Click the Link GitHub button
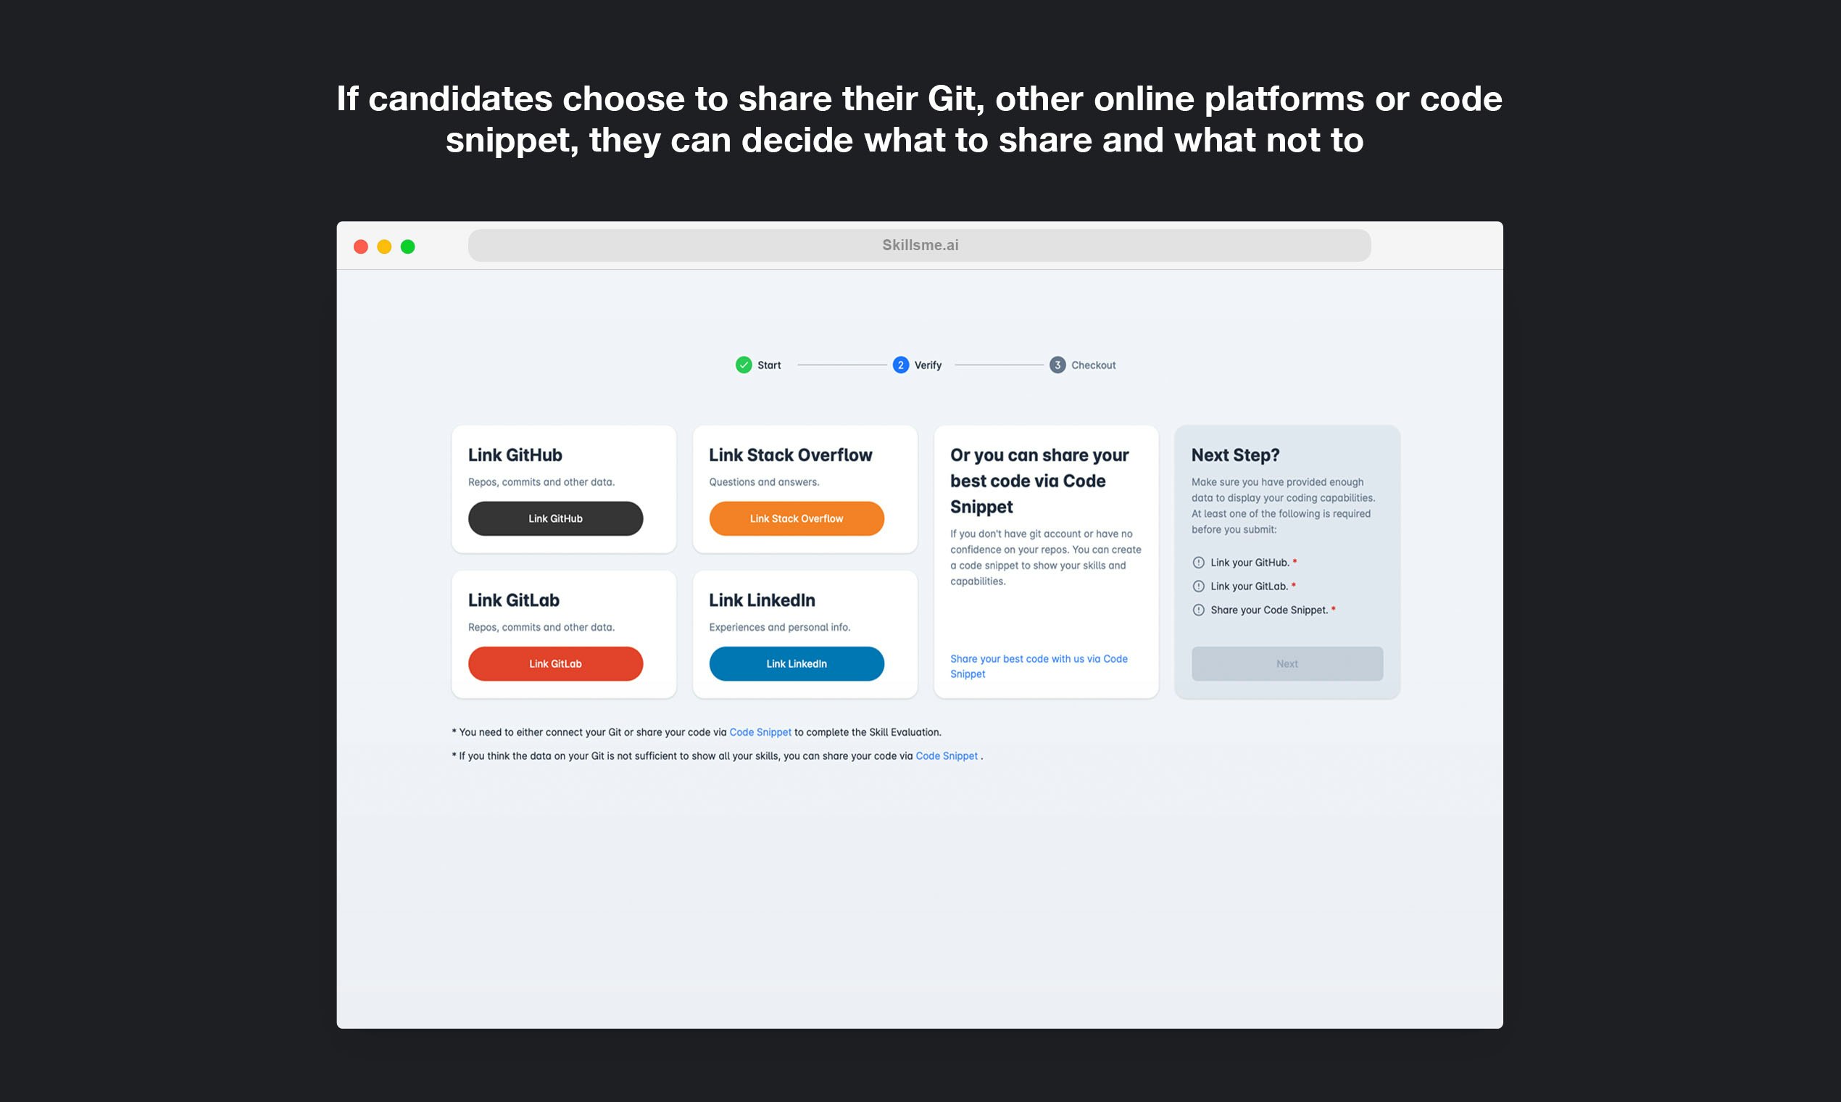1841x1102 pixels. (555, 518)
